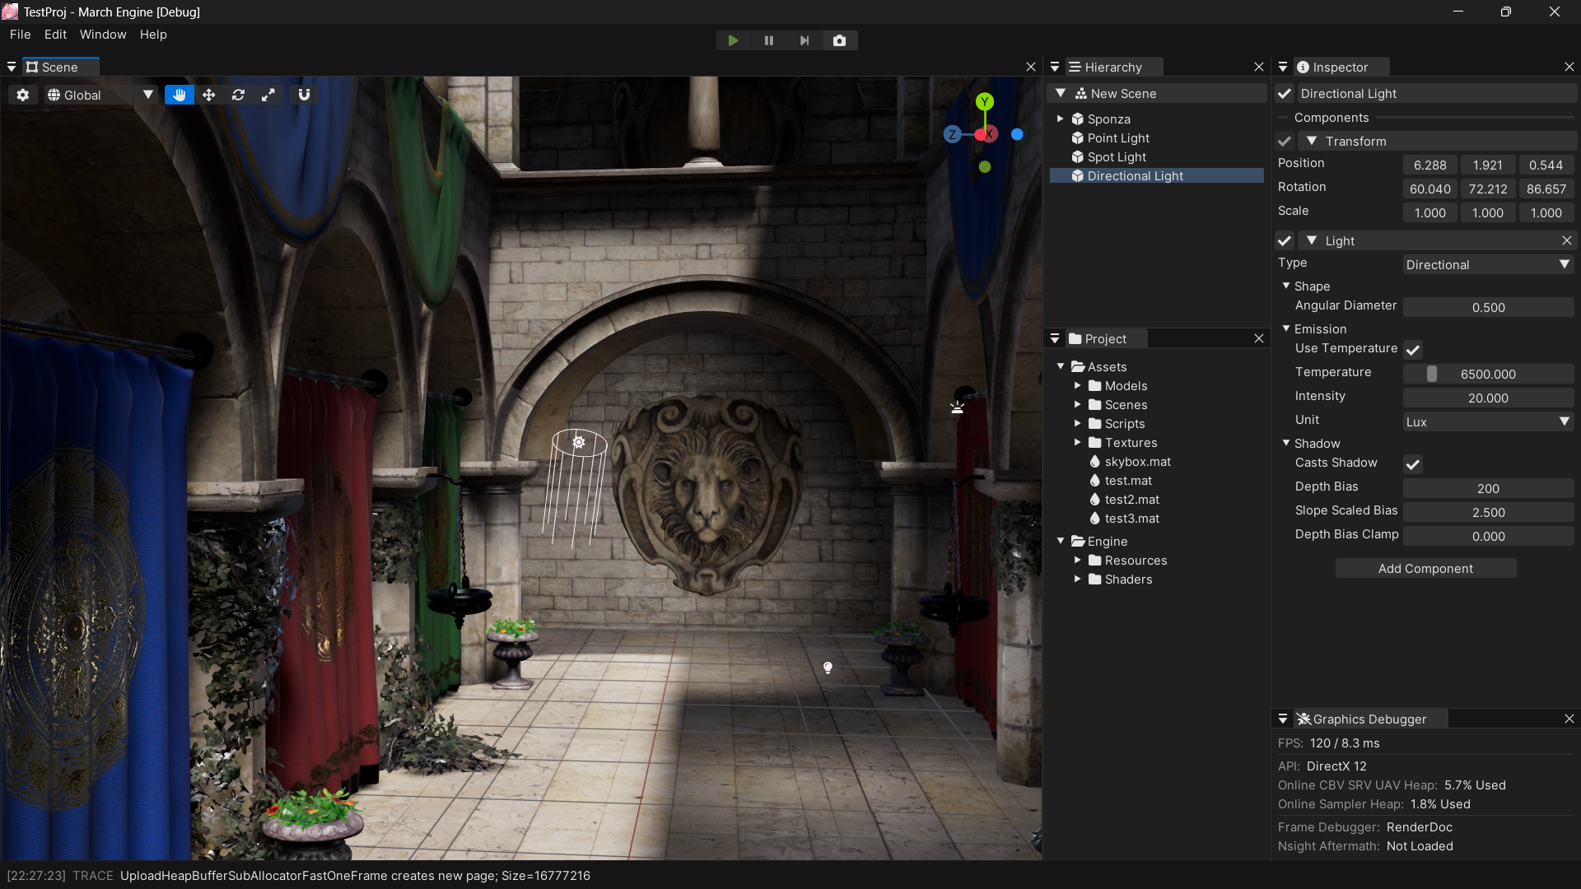Expand the Sponza hierarchy node
This screenshot has width=1581, height=889.
click(1061, 119)
